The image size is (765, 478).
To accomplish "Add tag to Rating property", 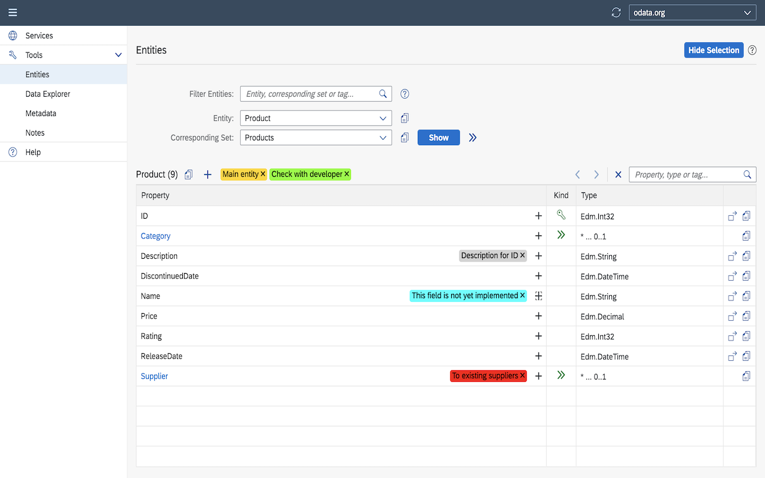I will coord(538,336).
